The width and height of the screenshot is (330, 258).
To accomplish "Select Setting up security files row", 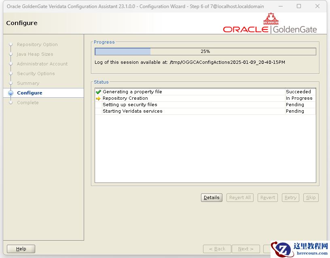I will 205,105.
